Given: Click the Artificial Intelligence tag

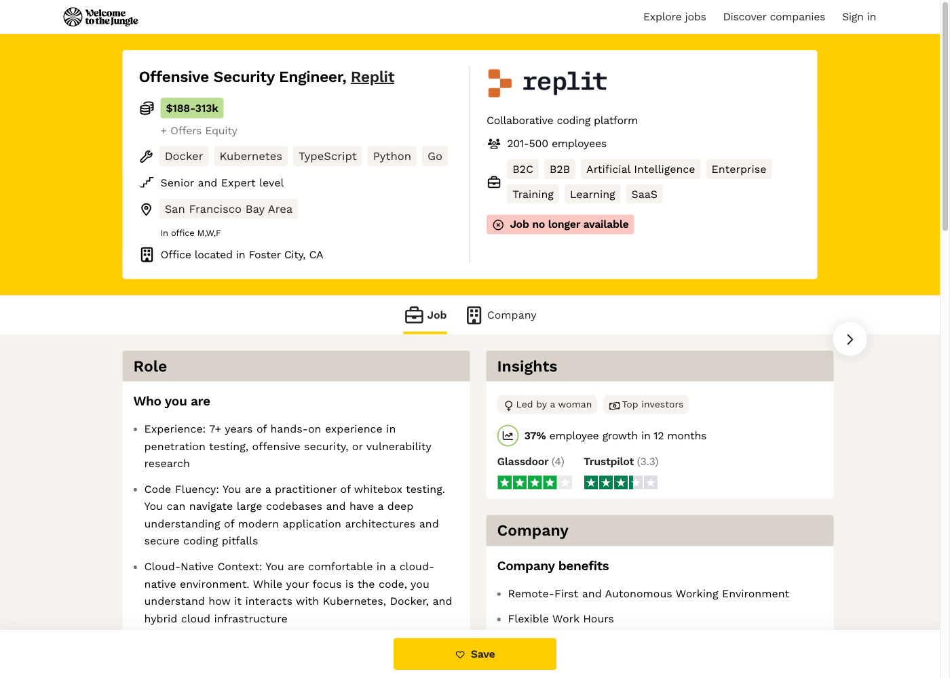Looking at the screenshot, I should (x=641, y=169).
